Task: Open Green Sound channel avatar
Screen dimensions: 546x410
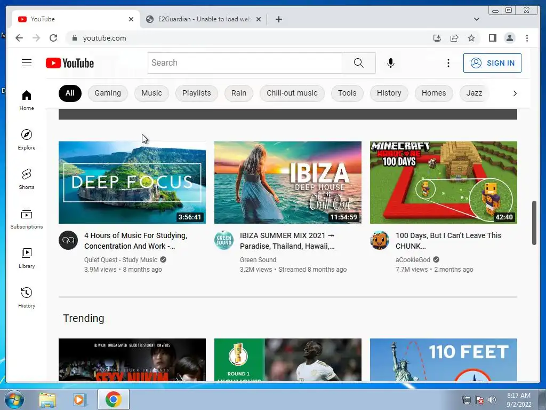Action: click(224, 240)
